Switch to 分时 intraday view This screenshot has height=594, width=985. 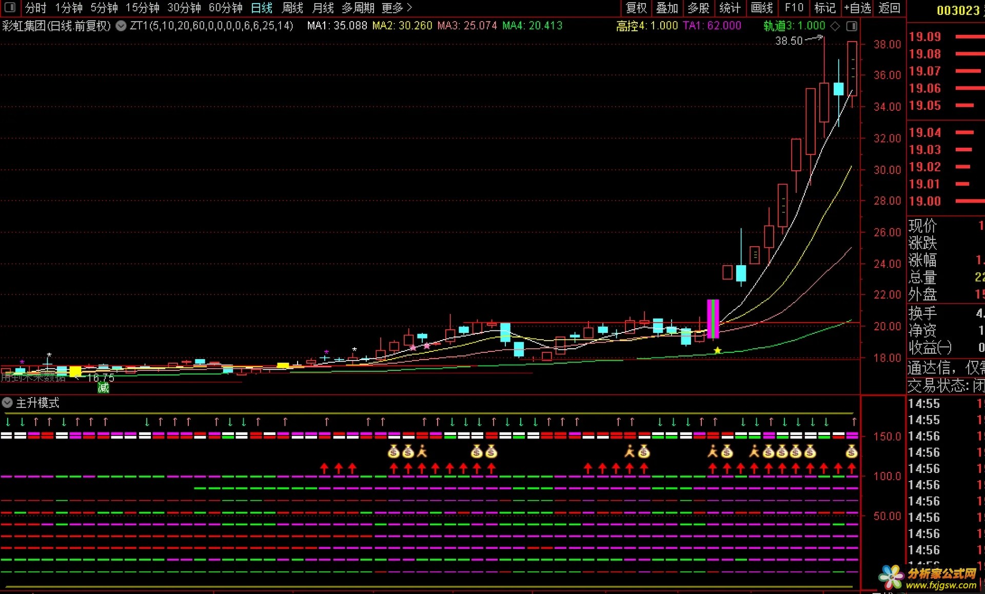(x=36, y=8)
